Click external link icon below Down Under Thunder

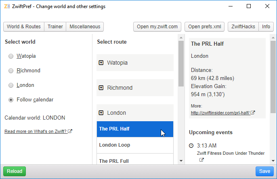pos(201,160)
